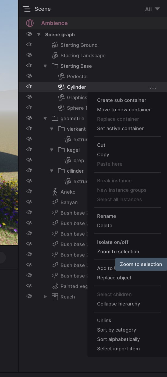Open the All filter dropdown

click(x=152, y=9)
